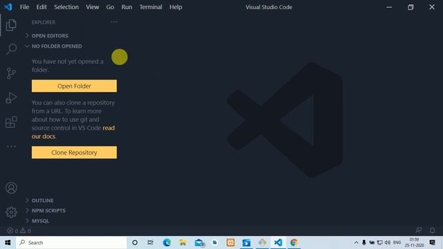Open the Manage gear icon
Screen dimensions: 443x249
click(11, 212)
